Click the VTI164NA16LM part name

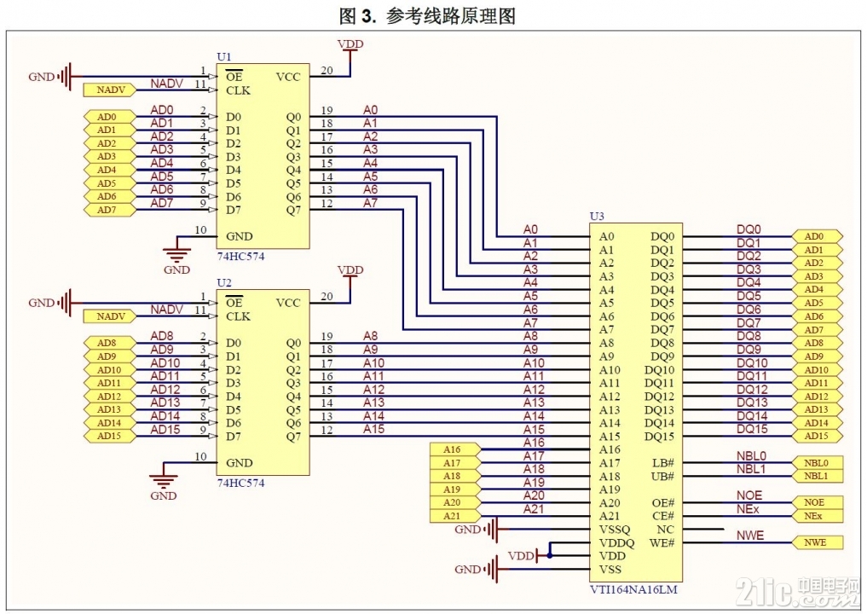633,589
